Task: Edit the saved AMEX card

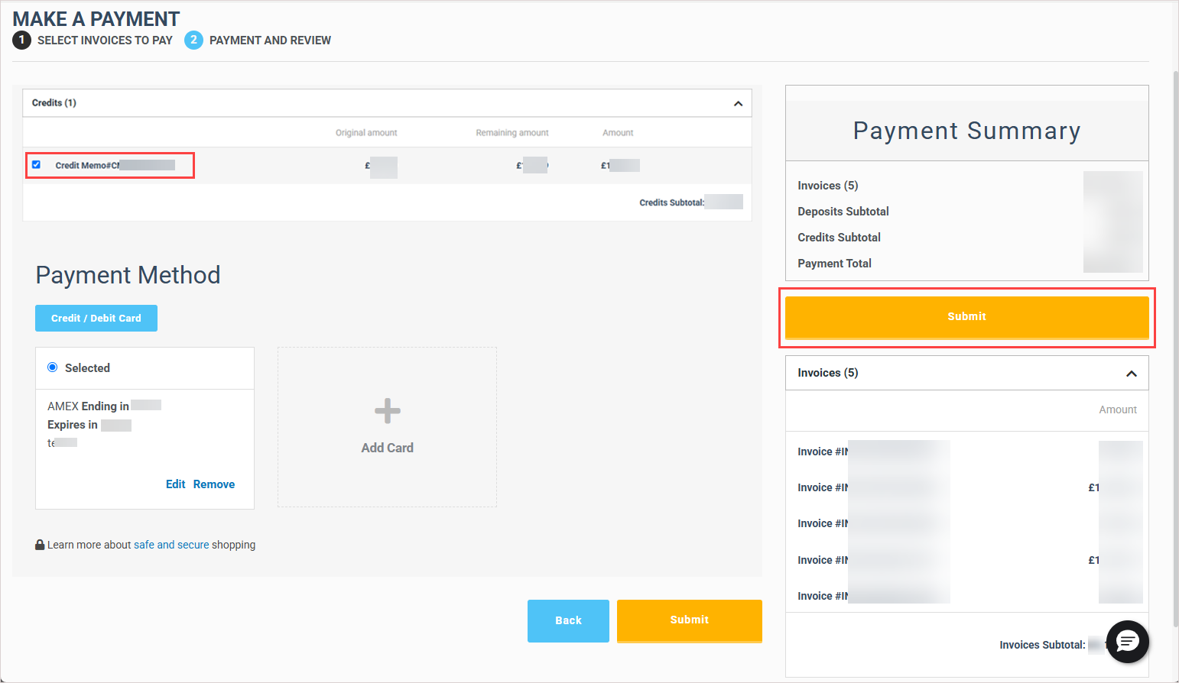Action: 175,484
